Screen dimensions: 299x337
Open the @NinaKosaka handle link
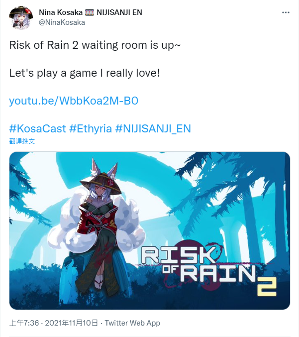[62, 22]
